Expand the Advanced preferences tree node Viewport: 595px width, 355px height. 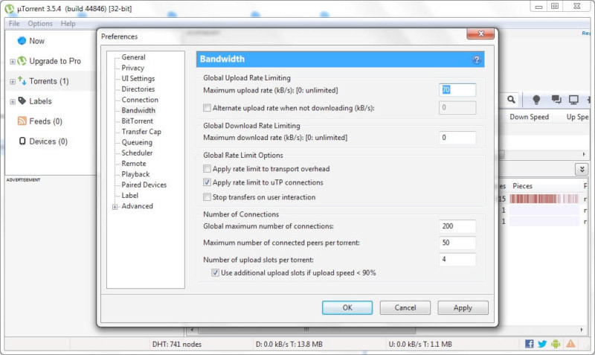click(115, 207)
